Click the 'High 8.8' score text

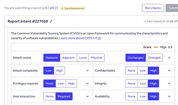coord(166,47)
